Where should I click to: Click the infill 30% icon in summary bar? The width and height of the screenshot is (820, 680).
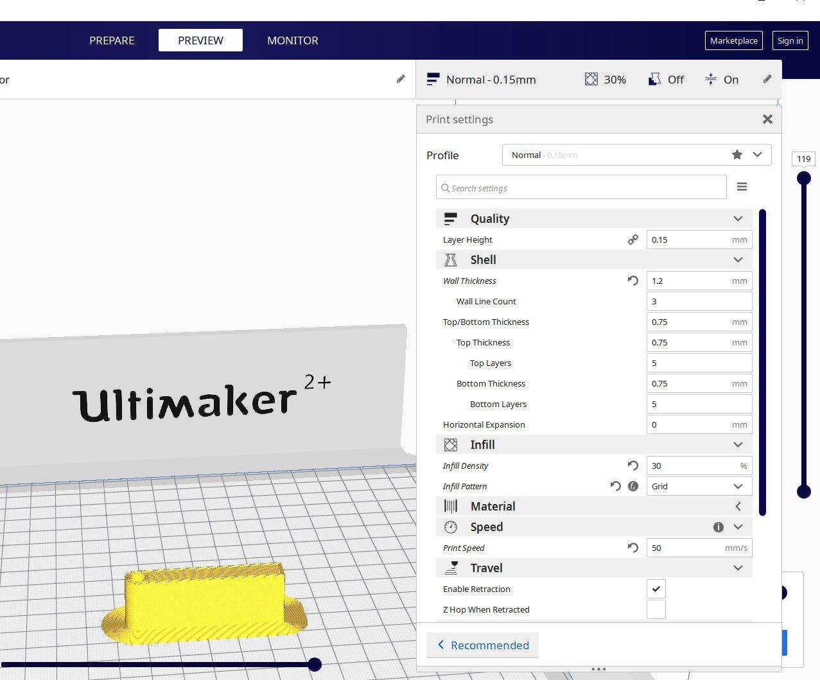[x=591, y=79]
